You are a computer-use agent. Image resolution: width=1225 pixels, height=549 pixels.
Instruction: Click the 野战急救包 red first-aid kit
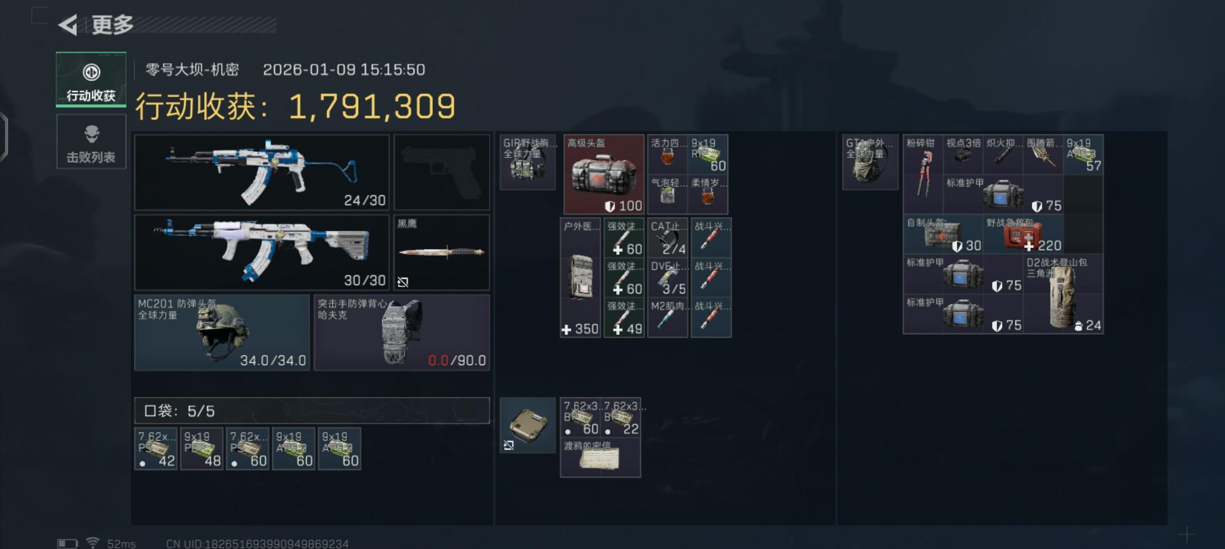click(1023, 234)
